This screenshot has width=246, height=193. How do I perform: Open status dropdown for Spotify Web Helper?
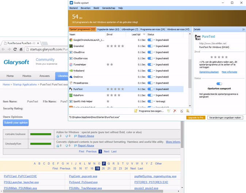click(x=154, y=101)
